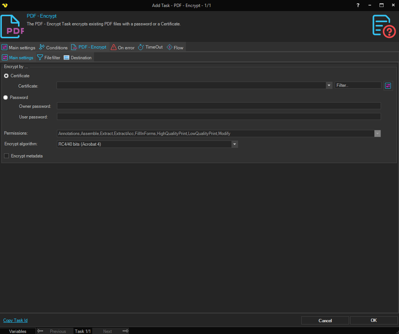Click the Owner password input field
The height and width of the screenshot is (334, 399).
tap(219, 106)
